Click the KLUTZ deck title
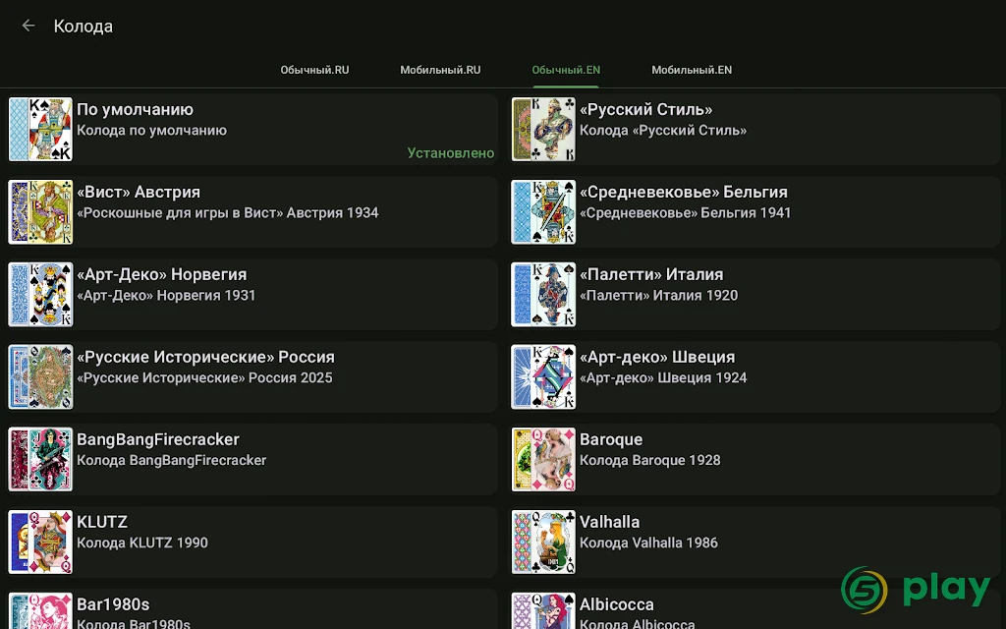Viewport: 1006px width, 629px height. coord(102,522)
